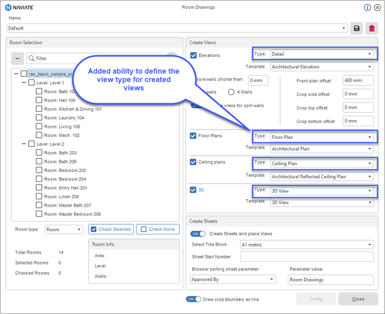Click the Crop bottom offset field
Viewport: 385px width, 314px height.
358,121
